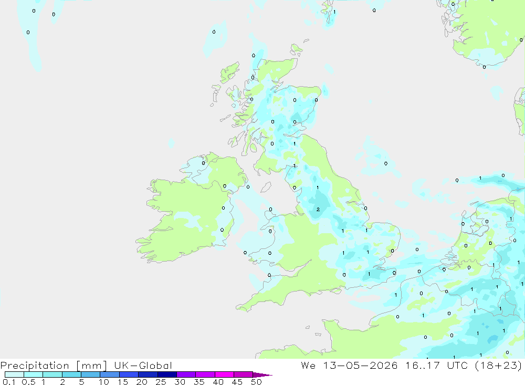
Task: Select the "45" legend scale label
Action: click(237, 382)
